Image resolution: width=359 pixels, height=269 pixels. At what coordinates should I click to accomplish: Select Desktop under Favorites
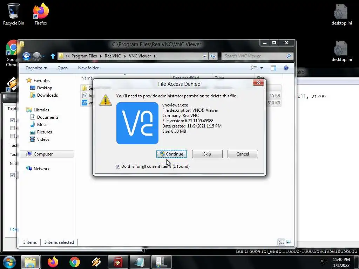[x=45, y=88]
